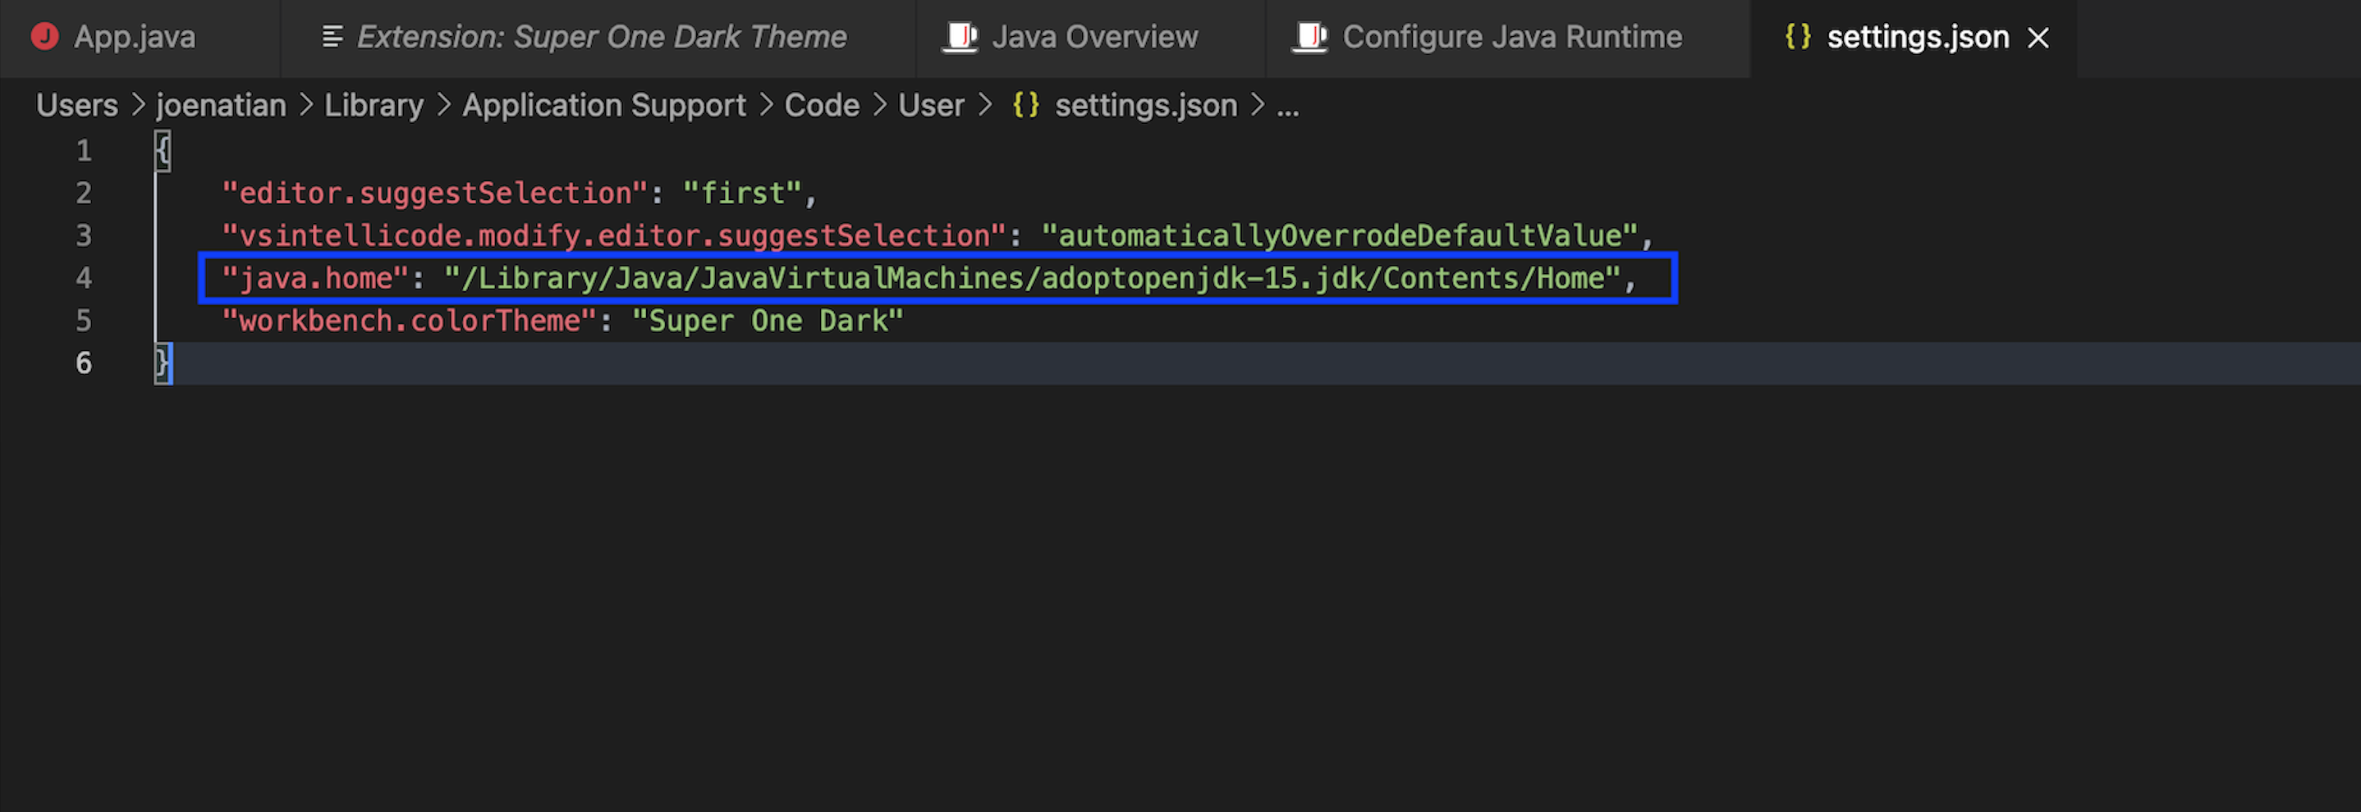Click the braces icon on settings.json tab
The height and width of the screenshot is (812, 2361).
pyautogui.click(x=1797, y=37)
